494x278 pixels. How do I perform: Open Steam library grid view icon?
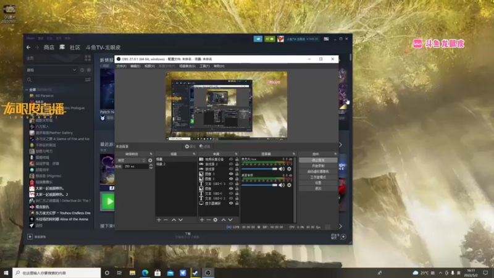point(88,58)
